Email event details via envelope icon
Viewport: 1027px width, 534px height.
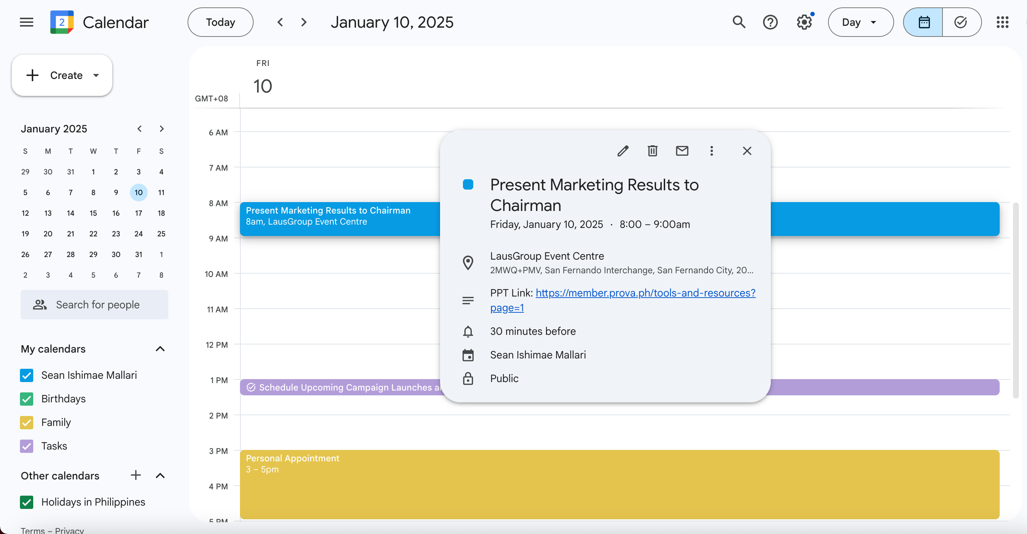(x=682, y=151)
